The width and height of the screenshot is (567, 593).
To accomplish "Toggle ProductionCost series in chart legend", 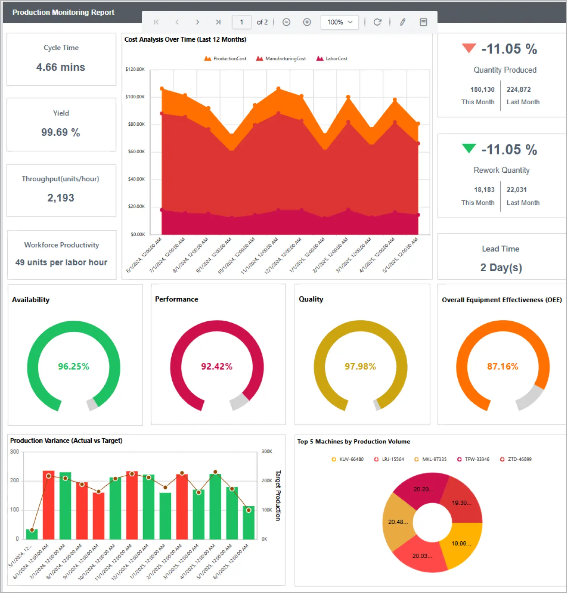I will 225,58.
